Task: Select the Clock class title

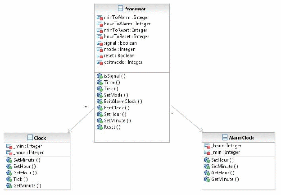Action: pyautogui.click(x=40, y=138)
